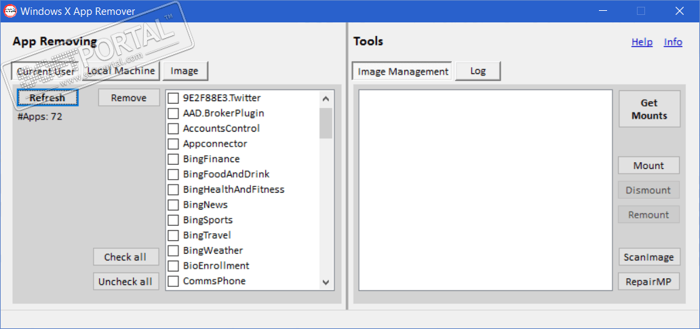Select the AccountsControl checkbox
Viewport: 700px width, 329px height.
tap(173, 129)
